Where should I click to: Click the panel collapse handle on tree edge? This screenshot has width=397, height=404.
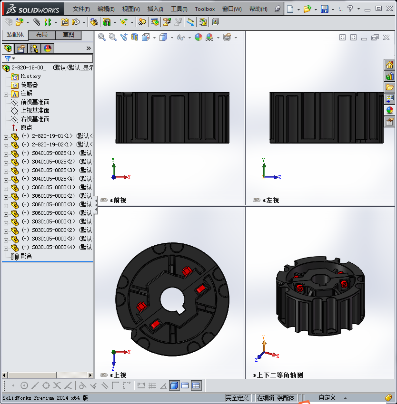click(x=96, y=205)
